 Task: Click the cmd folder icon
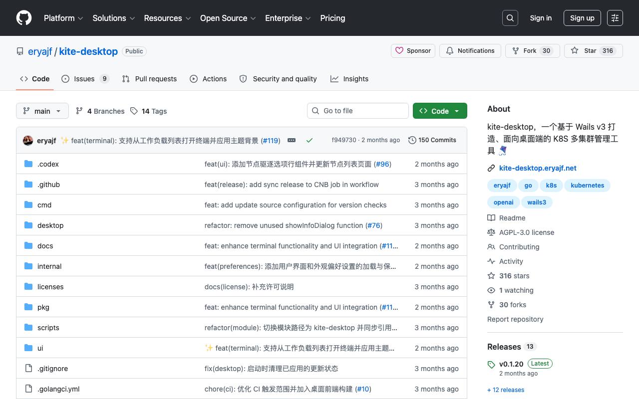click(x=28, y=204)
